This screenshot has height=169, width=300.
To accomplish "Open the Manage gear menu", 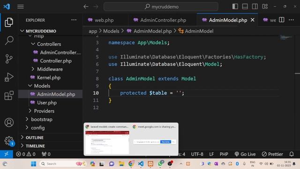I will click(x=9, y=141).
